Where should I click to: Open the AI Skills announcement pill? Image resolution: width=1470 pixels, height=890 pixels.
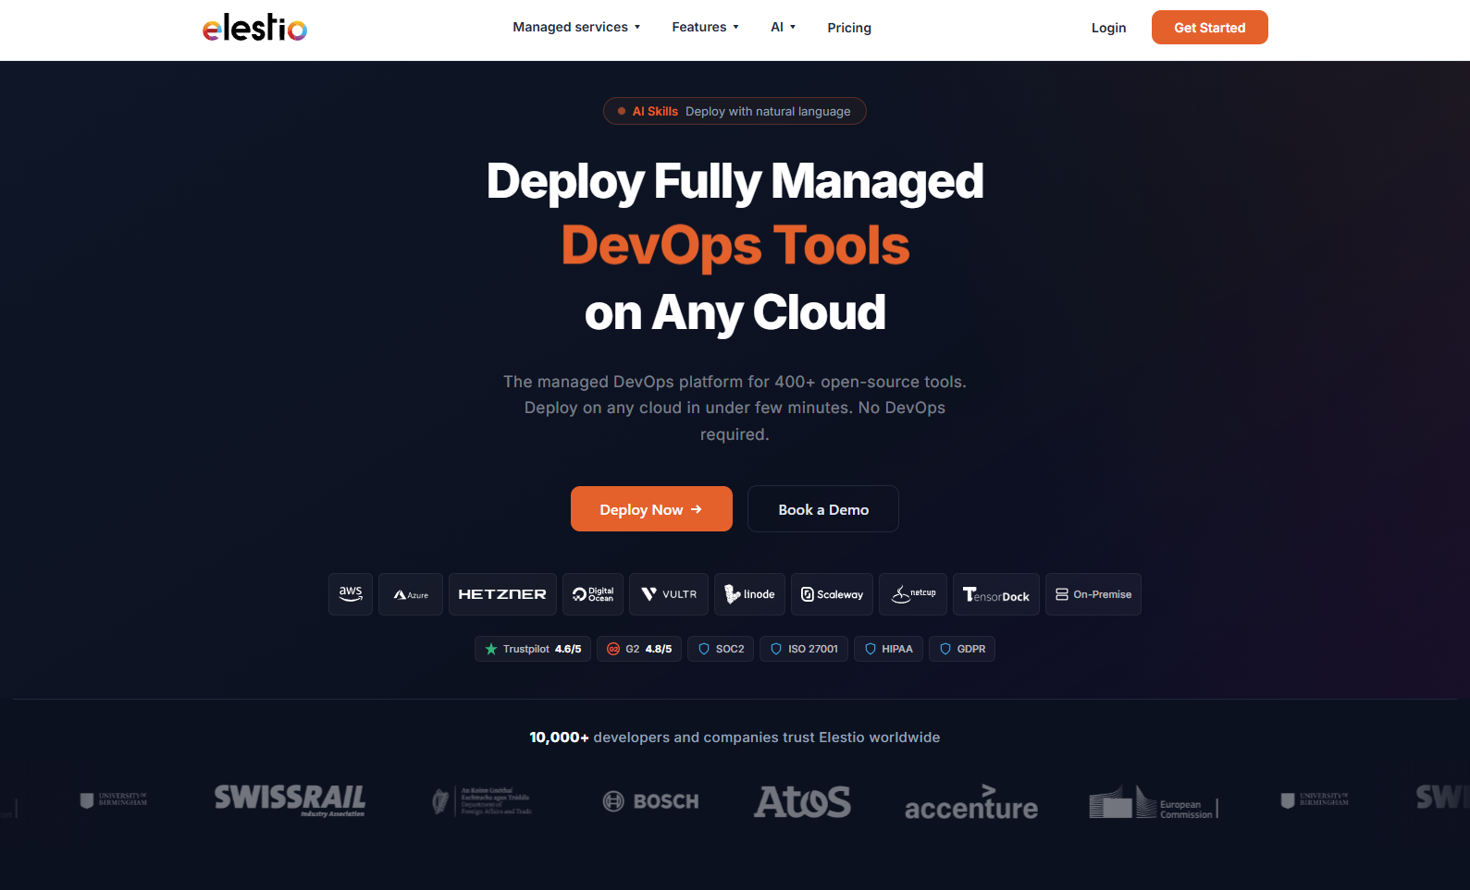coord(735,111)
